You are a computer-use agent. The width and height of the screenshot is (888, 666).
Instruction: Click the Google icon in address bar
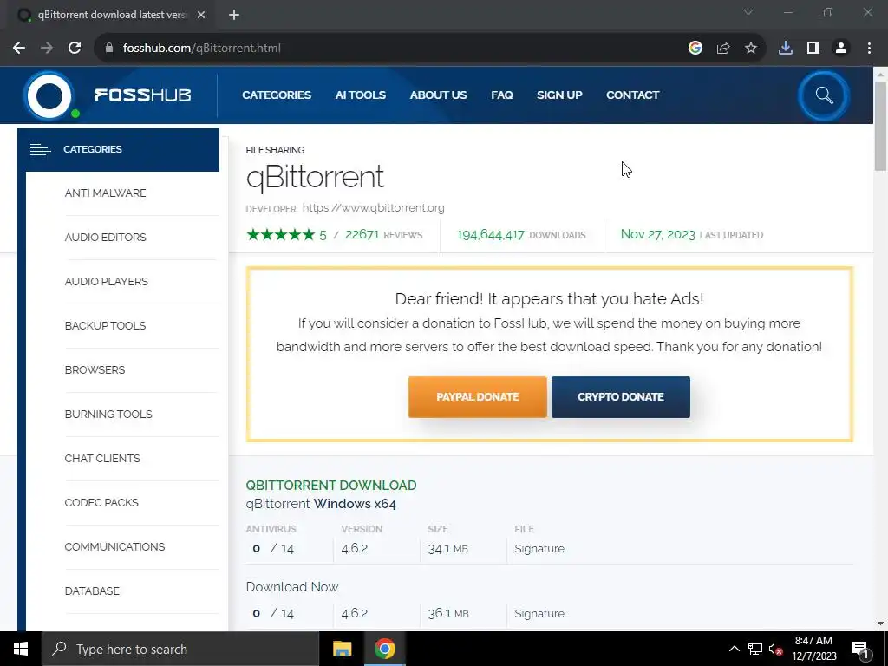pos(695,49)
